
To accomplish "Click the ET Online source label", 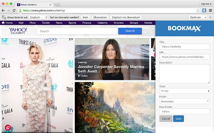I will pos(83,76).
